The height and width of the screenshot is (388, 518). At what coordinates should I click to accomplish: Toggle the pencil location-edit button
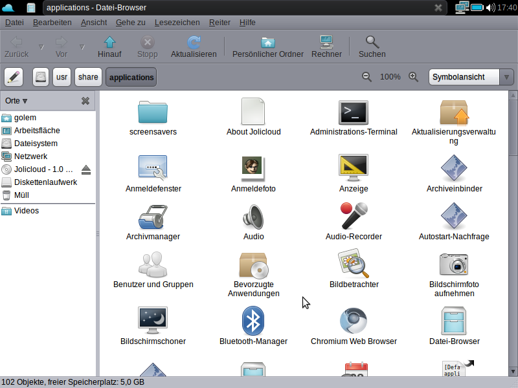click(14, 77)
